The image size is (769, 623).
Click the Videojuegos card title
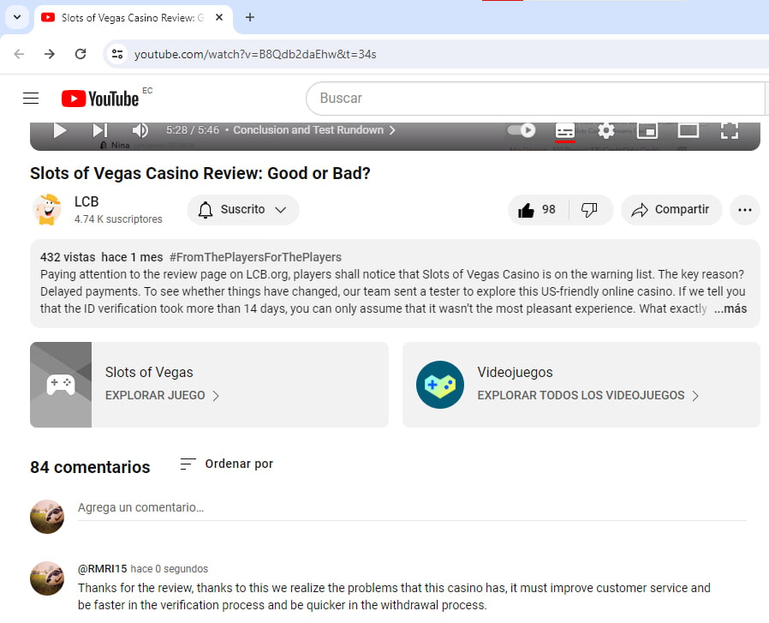(515, 372)
